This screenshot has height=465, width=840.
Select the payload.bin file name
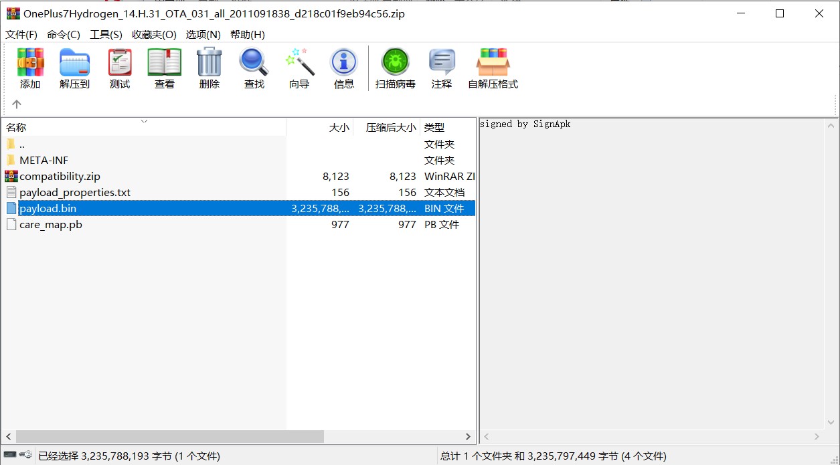[48, 208]
